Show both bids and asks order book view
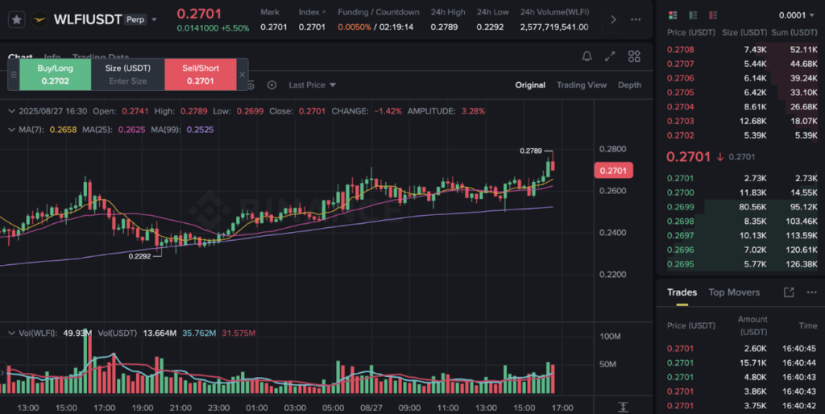This screenshot has width=825, height=414. tap(673, 15)
